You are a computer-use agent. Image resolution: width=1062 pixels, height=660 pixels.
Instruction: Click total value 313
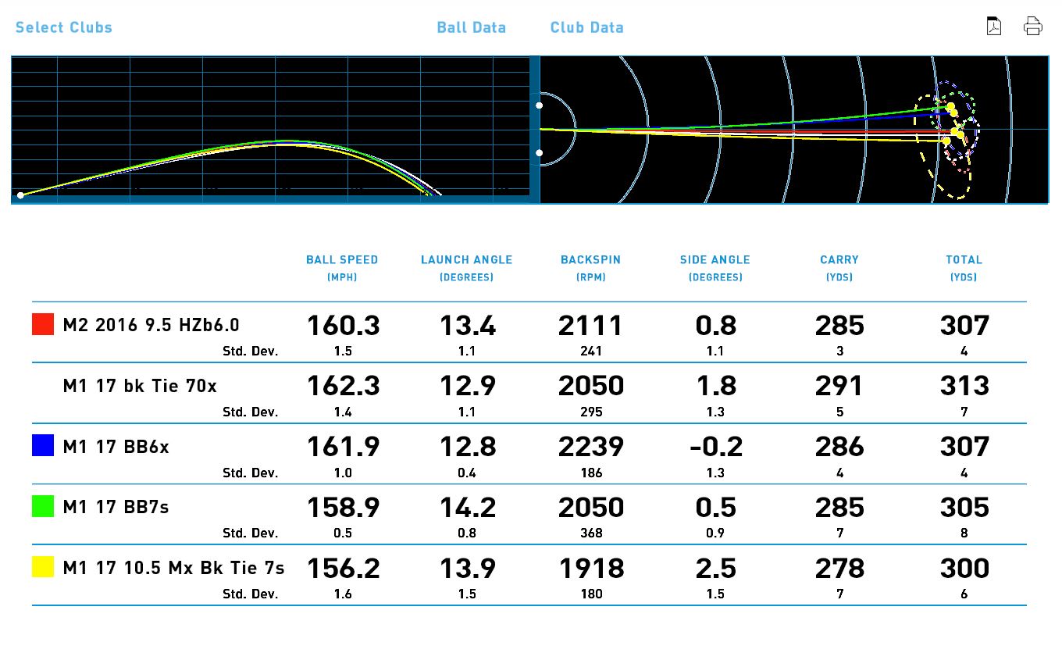click(x=964, y=386)
